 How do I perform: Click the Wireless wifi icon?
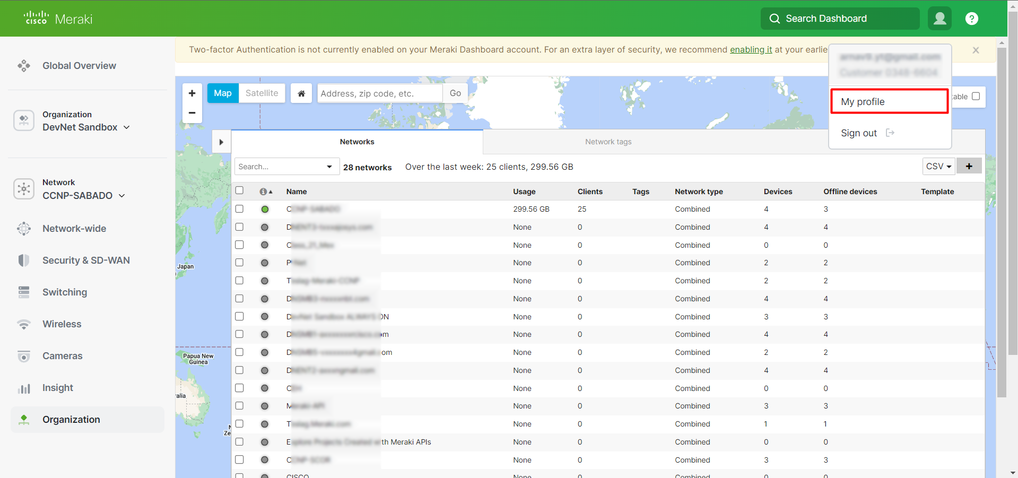24,324
